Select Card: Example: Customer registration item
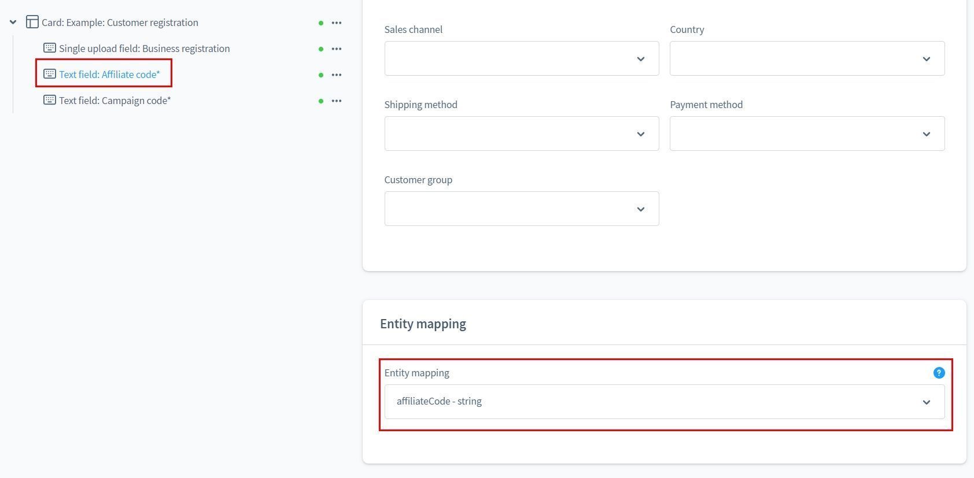974x478 pixels. (x=120, y=23)
